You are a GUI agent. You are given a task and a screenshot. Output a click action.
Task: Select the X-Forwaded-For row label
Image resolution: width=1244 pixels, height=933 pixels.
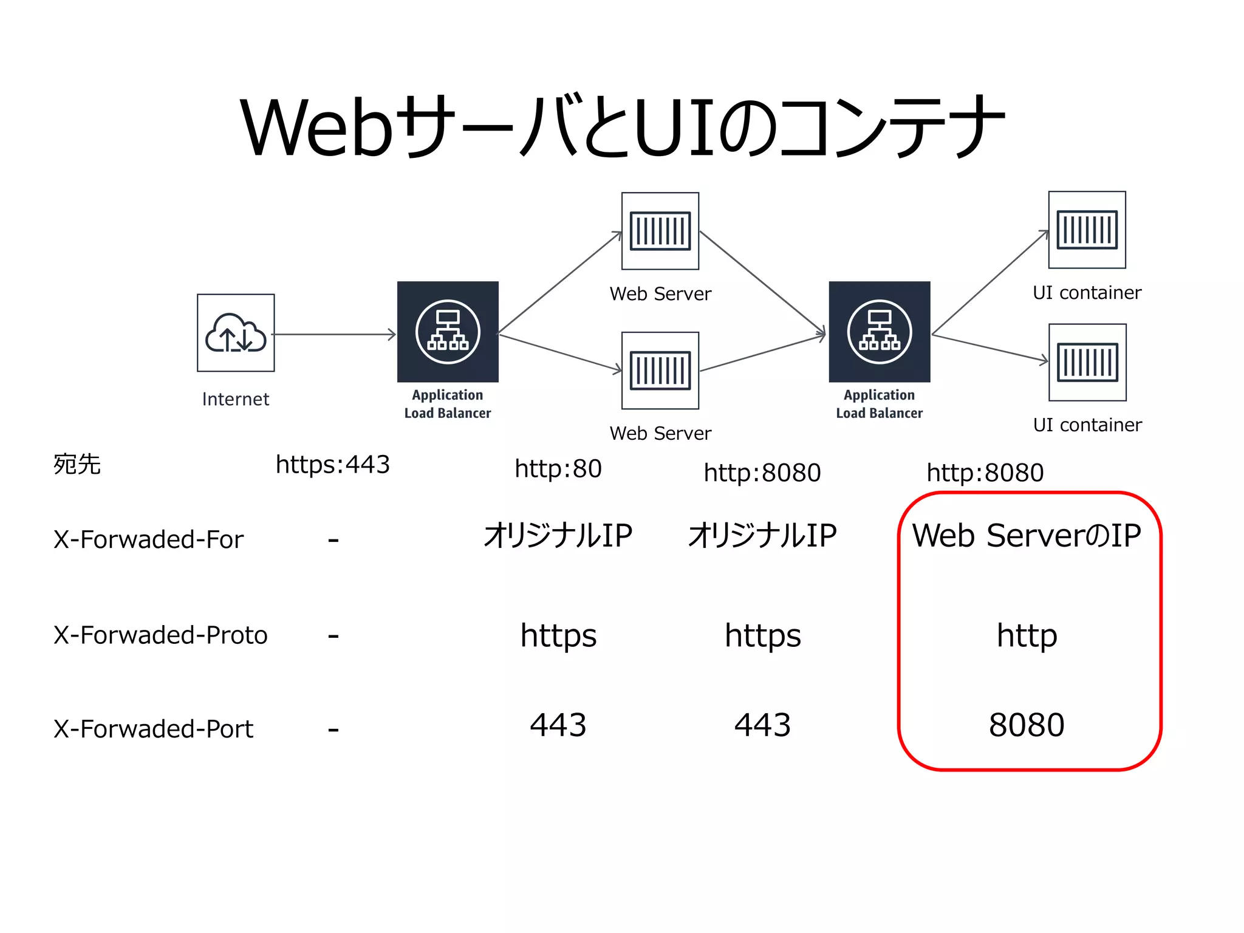148,539
